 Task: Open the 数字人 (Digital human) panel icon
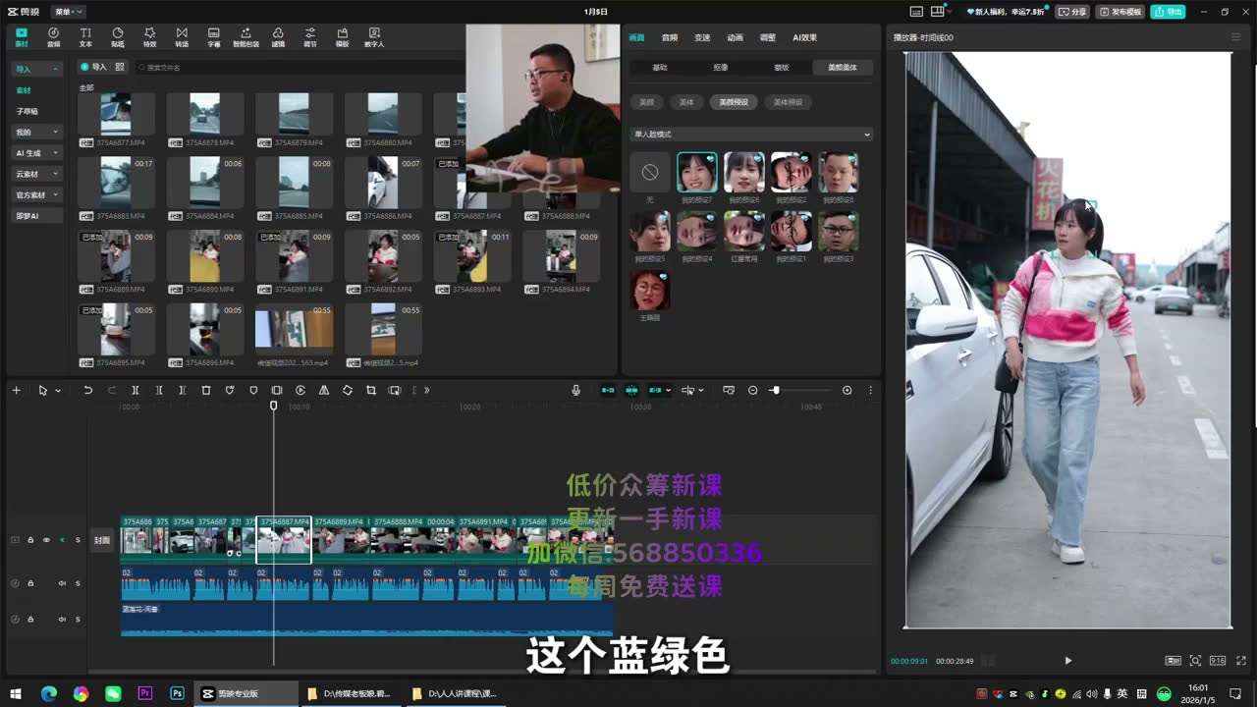click(x=374, y=37)
